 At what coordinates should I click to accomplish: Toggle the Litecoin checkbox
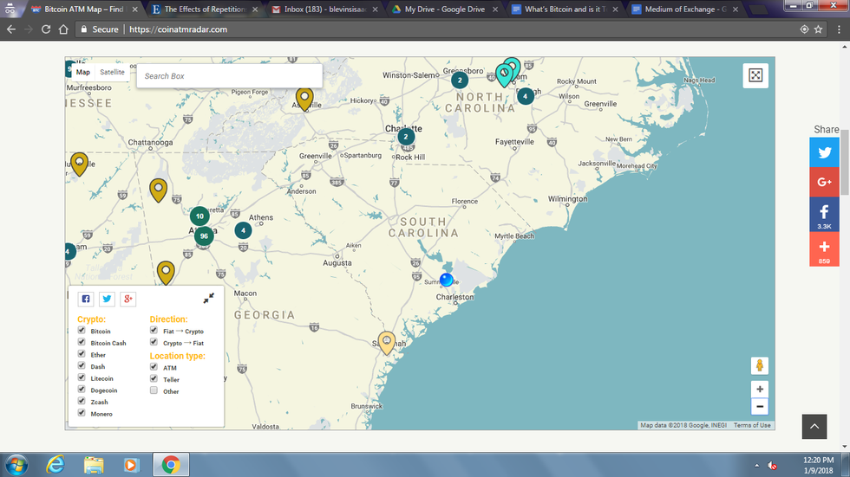[x=82, y=378]
